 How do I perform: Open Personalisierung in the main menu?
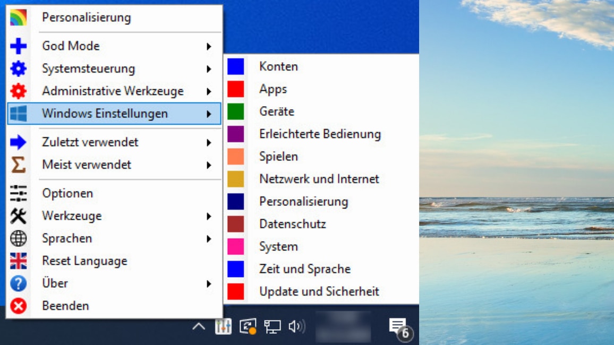click(114, 18)
